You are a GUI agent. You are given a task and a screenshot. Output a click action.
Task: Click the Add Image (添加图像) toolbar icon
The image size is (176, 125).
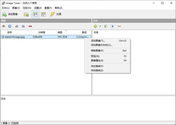[4, 14]
